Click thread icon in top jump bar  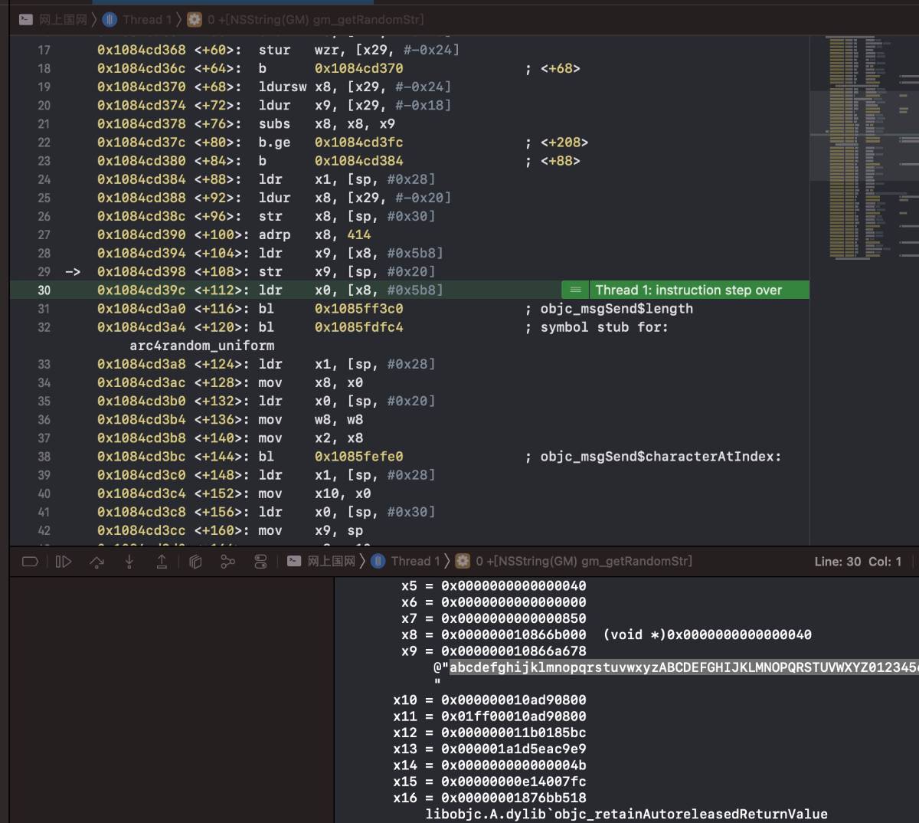point(110,19)
